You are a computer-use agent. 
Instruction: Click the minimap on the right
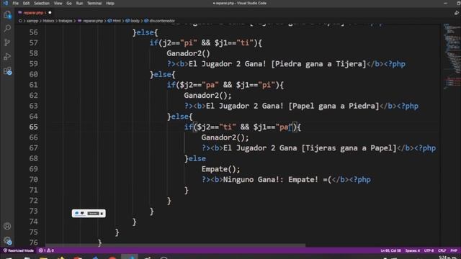(x=452, y=56)
